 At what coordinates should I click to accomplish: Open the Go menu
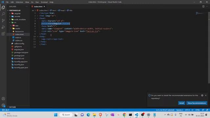coord(32,2)
